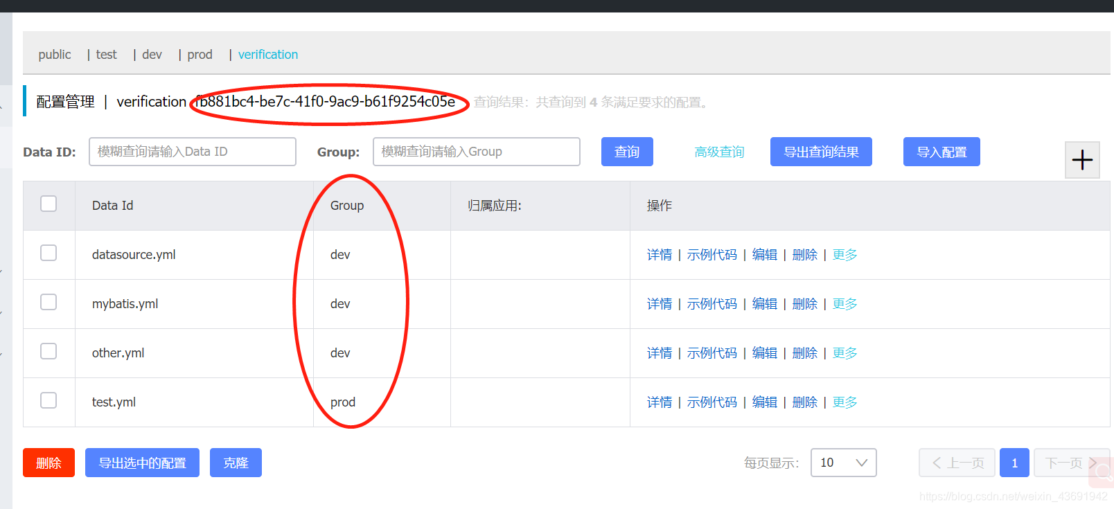Open 更多 menu for other.yml
The height and width of the screenshot is (509, 1114).
pyautogui.click(x=845, y=353)
